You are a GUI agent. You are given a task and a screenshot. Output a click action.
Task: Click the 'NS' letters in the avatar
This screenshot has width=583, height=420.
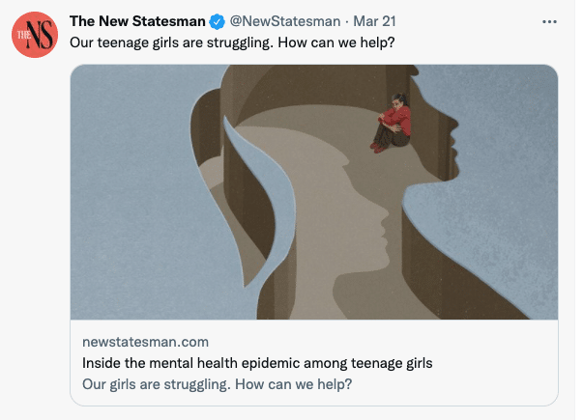41,36
